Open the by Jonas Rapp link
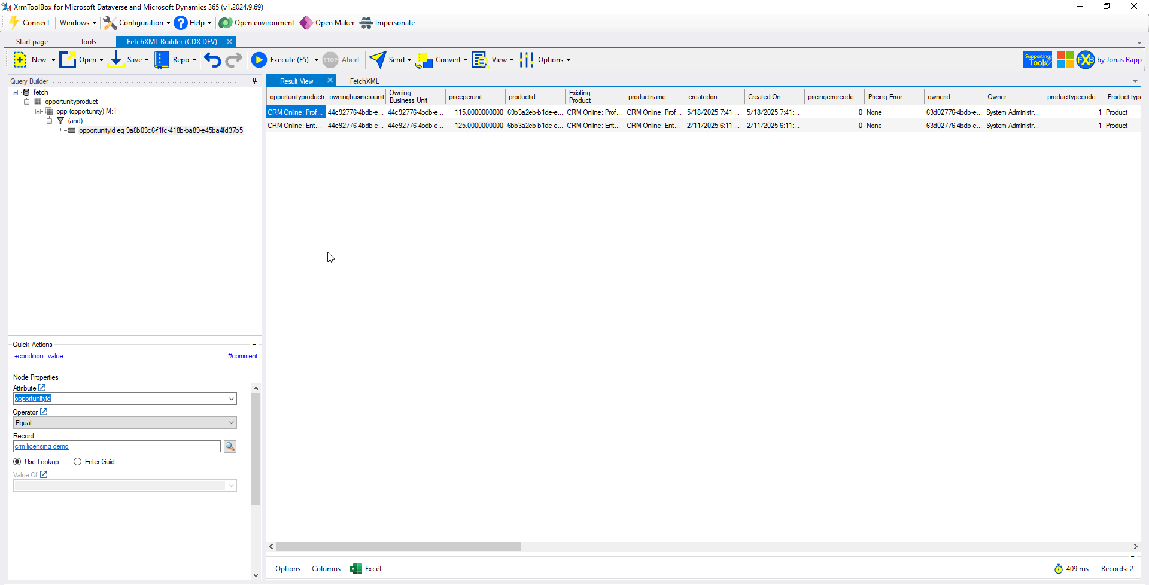 click(1119, 60)
